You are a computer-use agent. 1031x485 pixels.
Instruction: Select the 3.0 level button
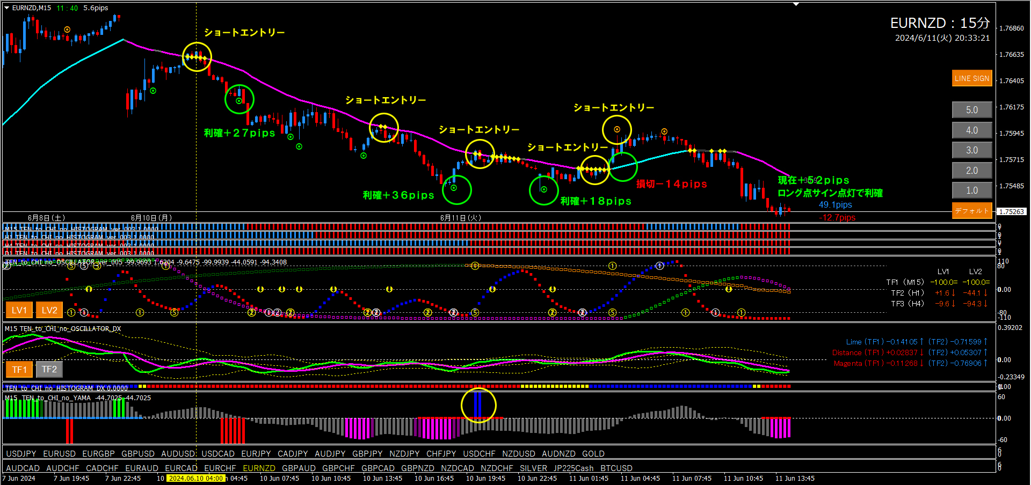[972, 150]
